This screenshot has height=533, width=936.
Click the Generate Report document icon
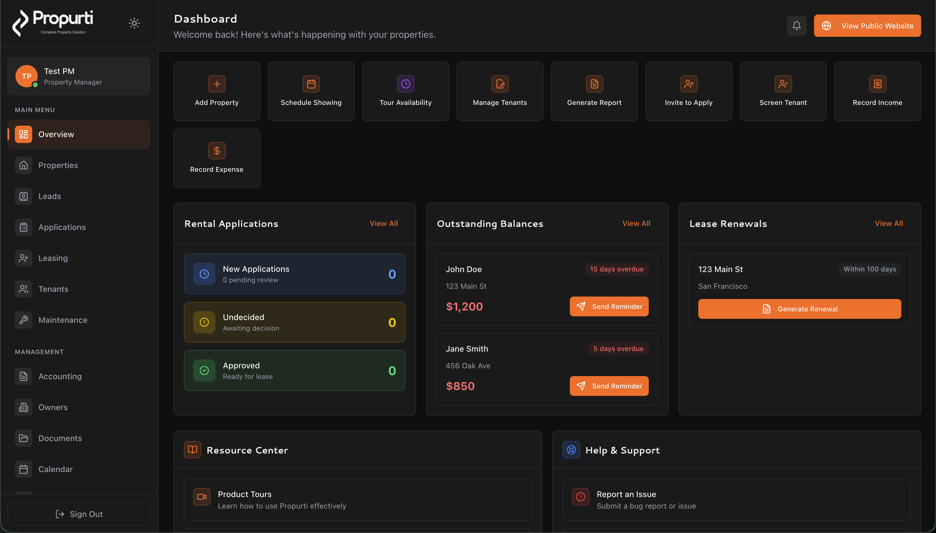[x=594, y=84]
